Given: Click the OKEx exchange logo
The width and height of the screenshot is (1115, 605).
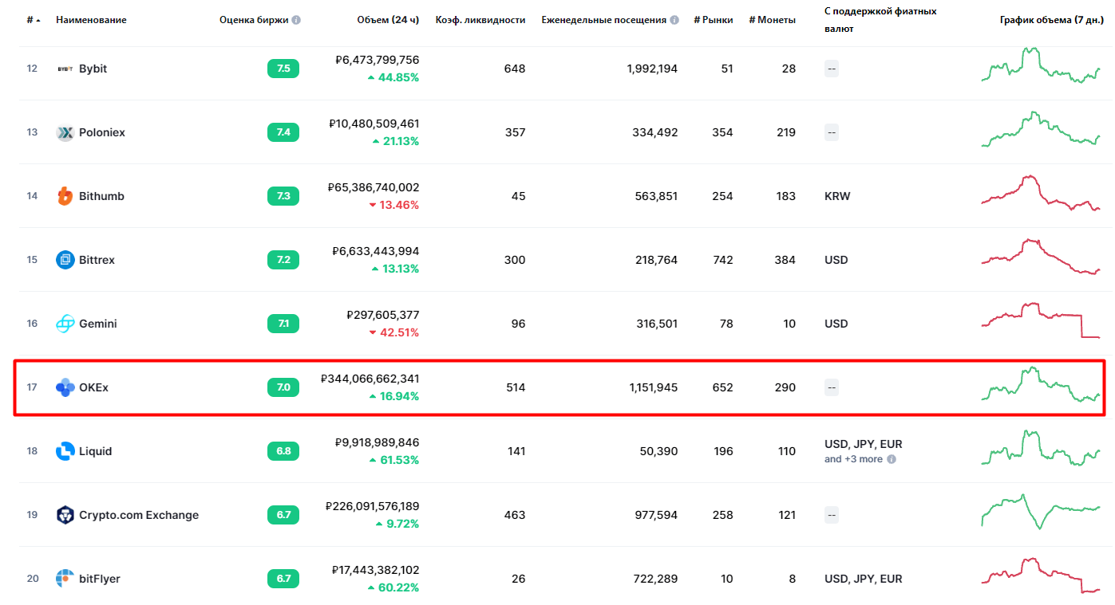Looking at the screenshot, I should 65,387.
